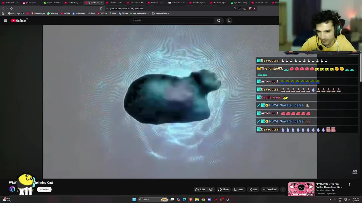362x203 pixels.
Task: Switch to the badboy 7low tab
Action: coord(177,3)
